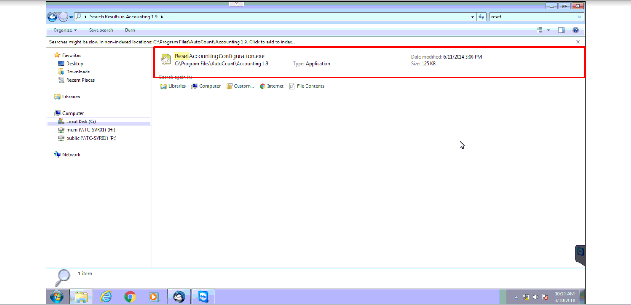Select the ResetAccountingConfiguration.exe file name
This screenshot has height=305, width=631.
coord(220,56)
